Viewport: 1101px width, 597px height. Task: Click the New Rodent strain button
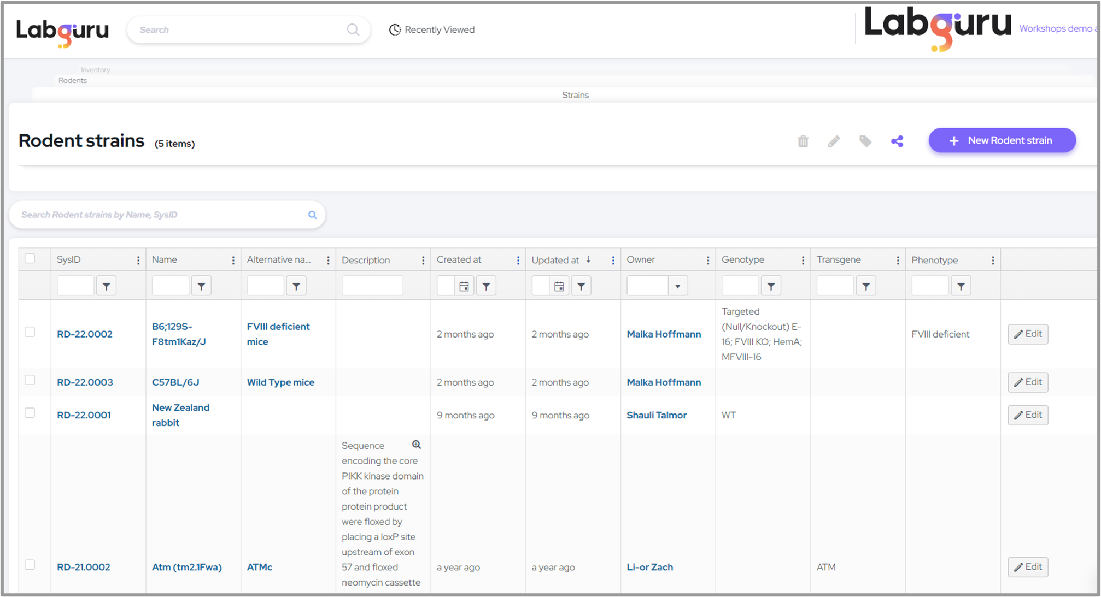[x=1002, y=140]
